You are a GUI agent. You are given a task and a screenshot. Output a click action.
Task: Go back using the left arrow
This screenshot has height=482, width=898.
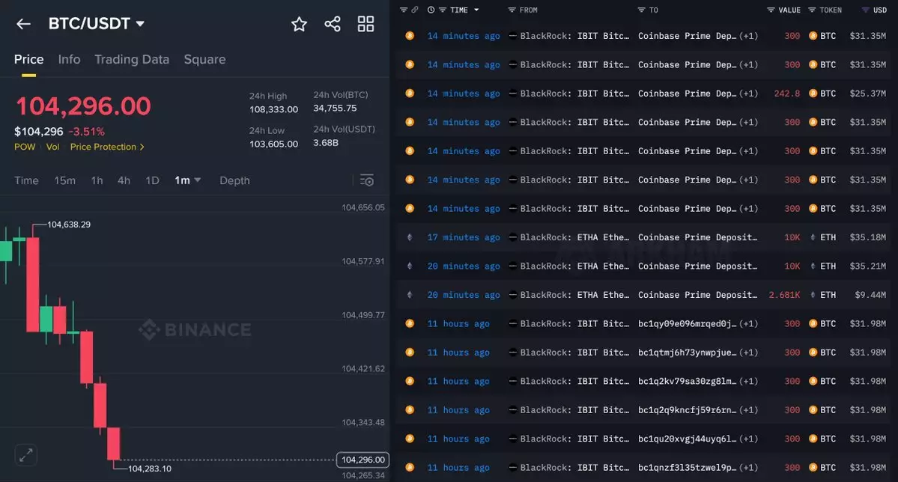(x=23, y=24)
